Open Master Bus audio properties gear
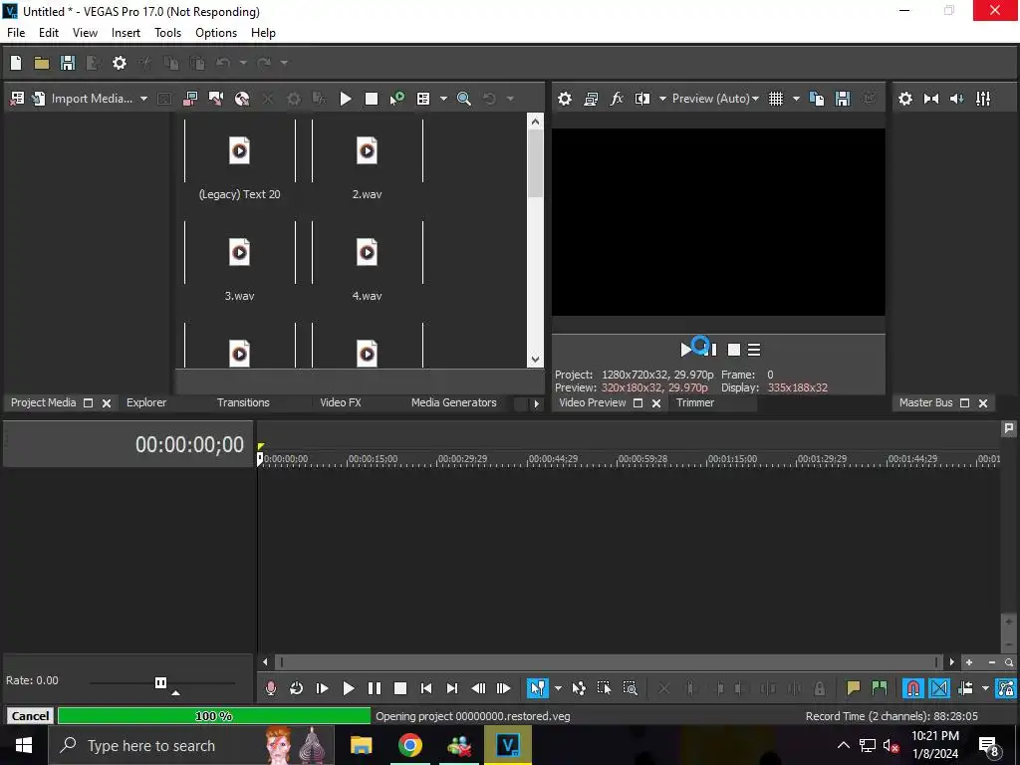 (905, 99)
